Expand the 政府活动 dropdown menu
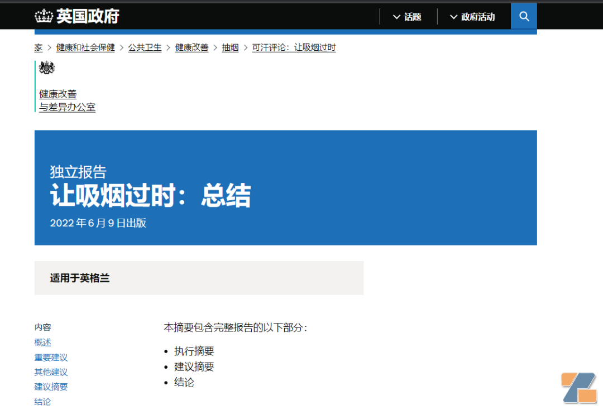 pyautogui.click(x=472, y=17)
